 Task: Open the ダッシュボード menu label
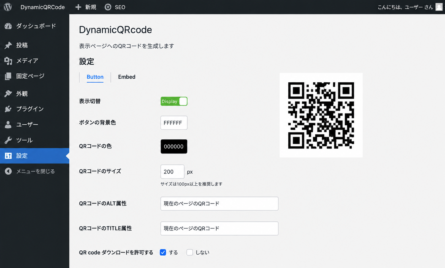pos(36,26)
